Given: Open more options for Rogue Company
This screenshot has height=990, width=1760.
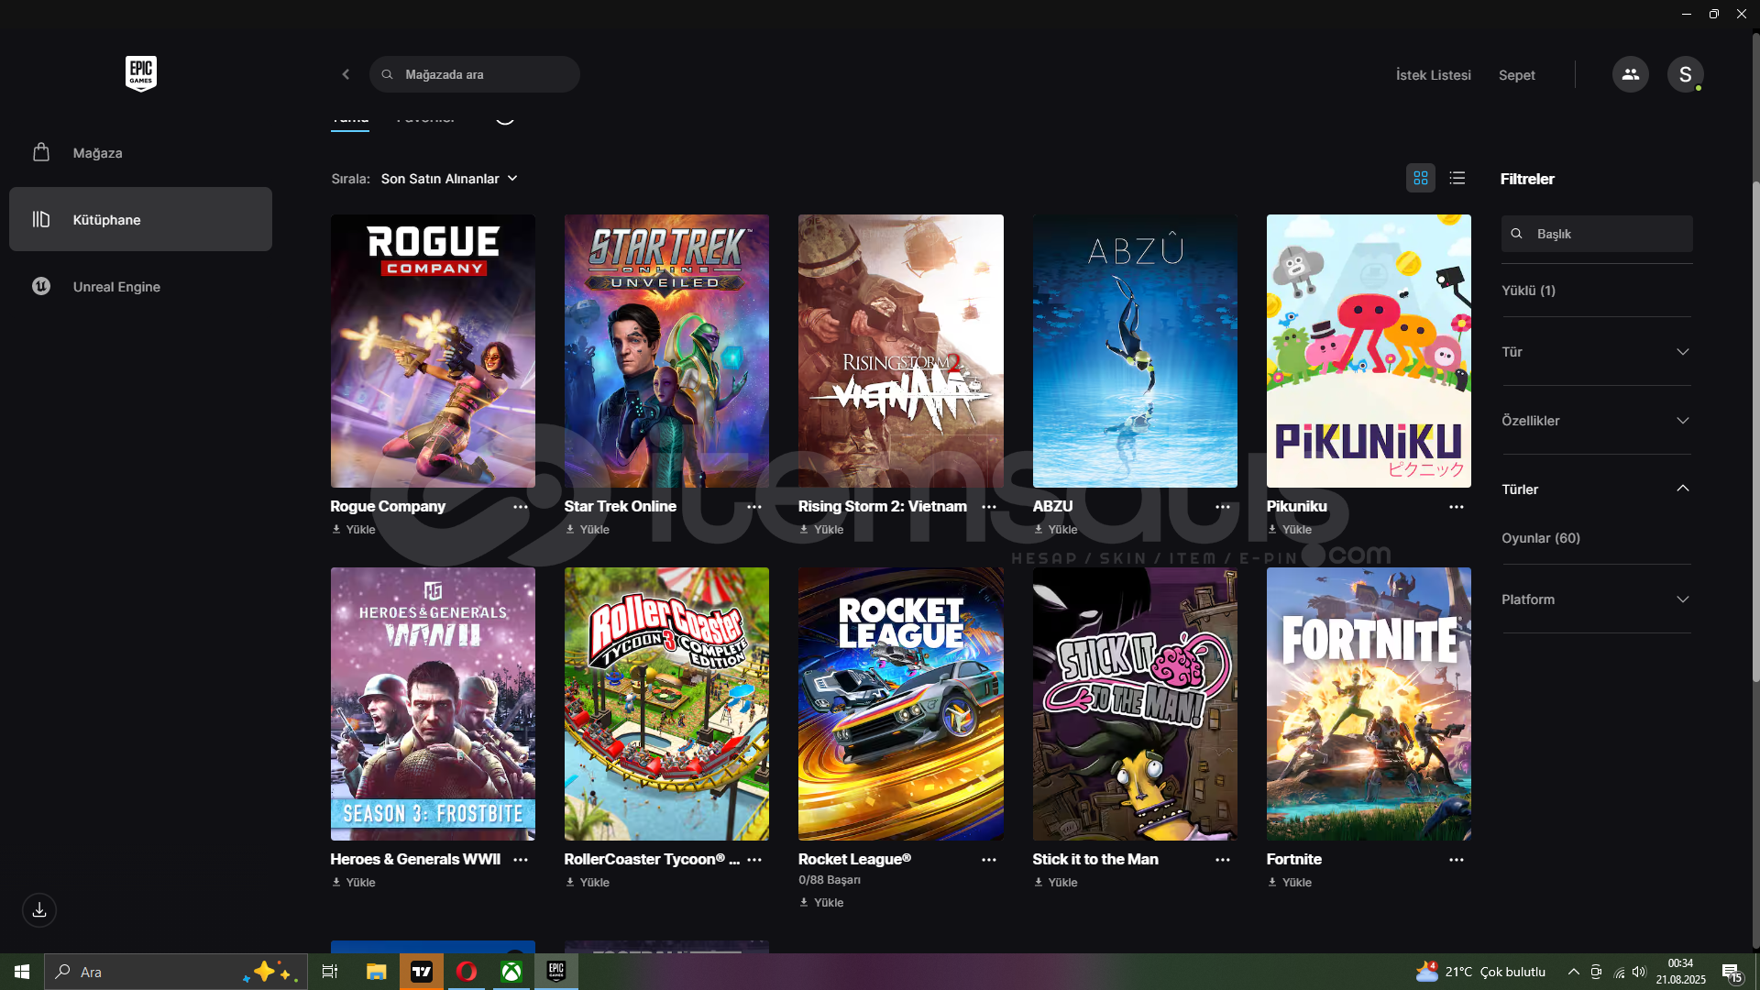Looking at the screenshot, I should [521, 507].
